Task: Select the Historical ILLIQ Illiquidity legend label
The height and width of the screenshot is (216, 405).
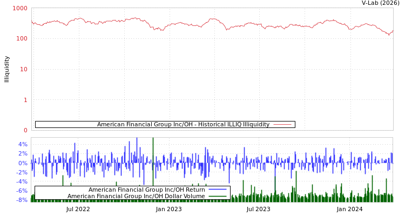Action: pyautogui.click(x=183, y=125)
